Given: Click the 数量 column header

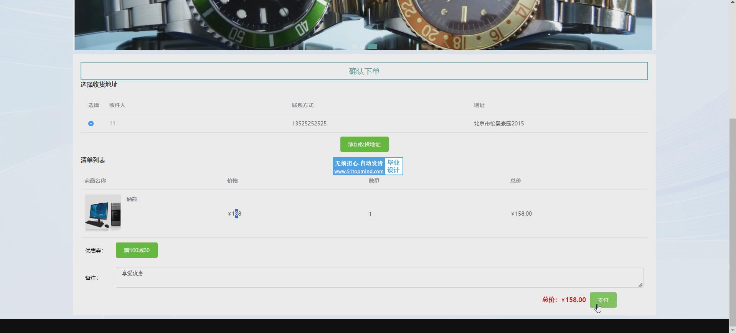Looking at the screenshot, I should point(374,181).
